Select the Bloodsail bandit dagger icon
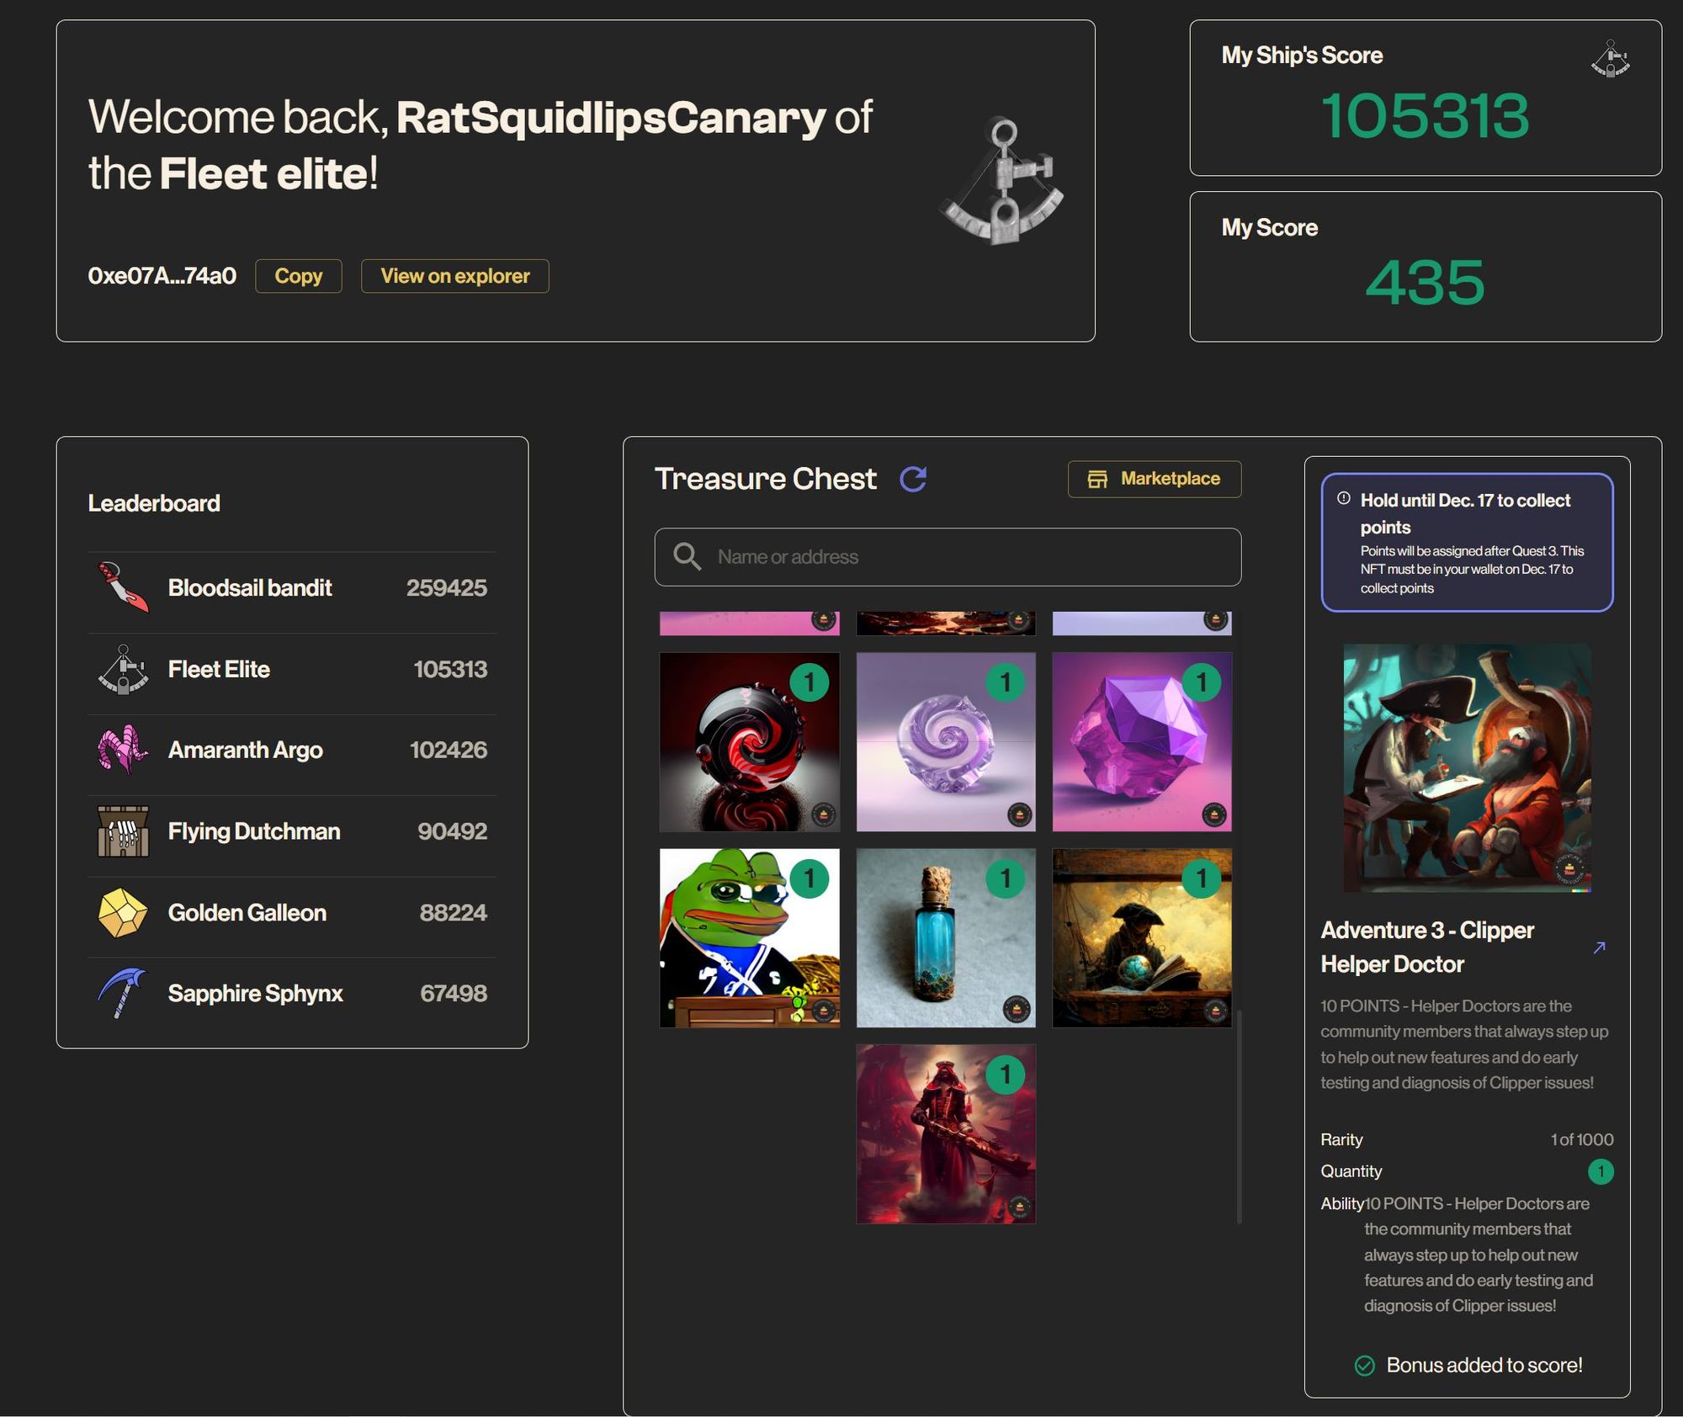Viewport: 1683px width, 1417px height. 123,587
